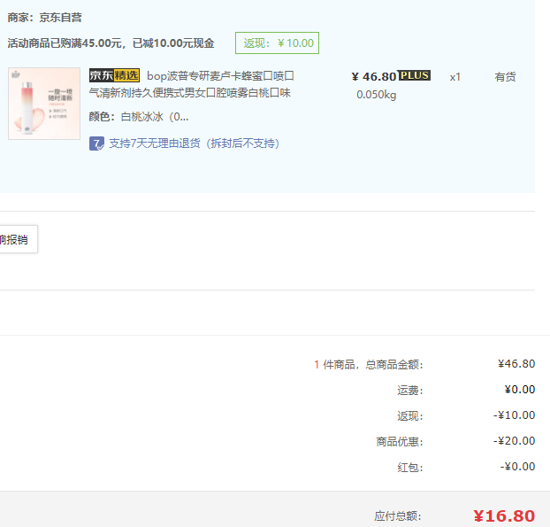The image size is (550, 527).
Task: Select the 颜色：白桃冰冰 attribute text
Action: [x=139, y=117]
